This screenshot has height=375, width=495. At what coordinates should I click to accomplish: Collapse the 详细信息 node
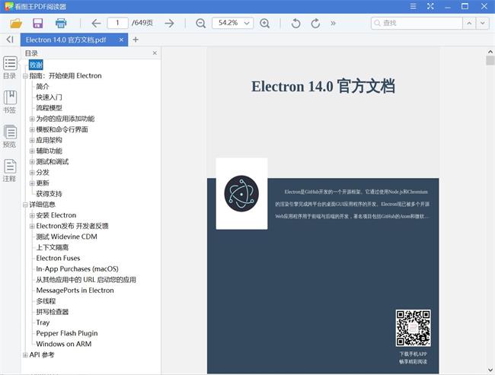click(x=25, y=205)
